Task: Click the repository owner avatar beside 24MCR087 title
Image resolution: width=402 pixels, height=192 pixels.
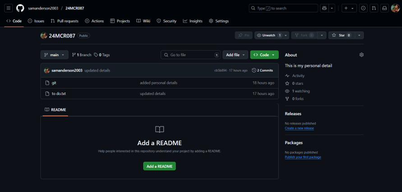Action: point(44,35)
